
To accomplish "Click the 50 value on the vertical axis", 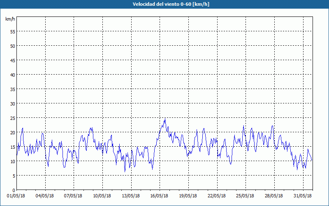I will (x=13, y=46).
